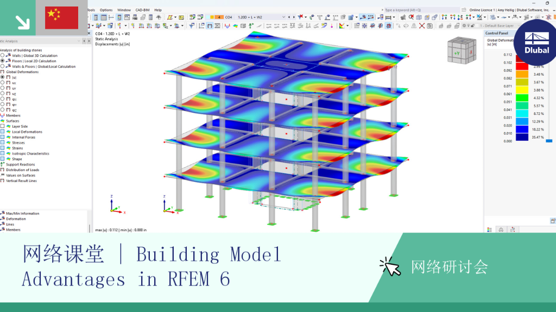Viewport: 556px width, 312px height.
Task: Select Distribution of Loads tree entry
Action: coord(22,170)
